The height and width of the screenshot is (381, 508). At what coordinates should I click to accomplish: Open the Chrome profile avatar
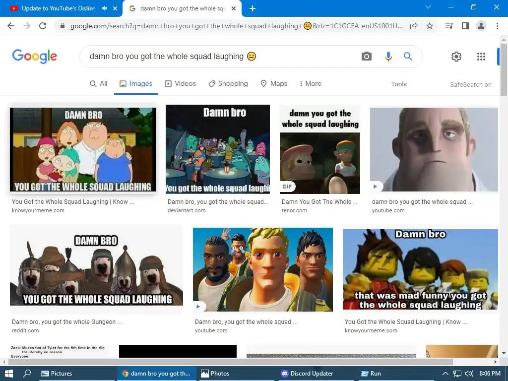481,26
